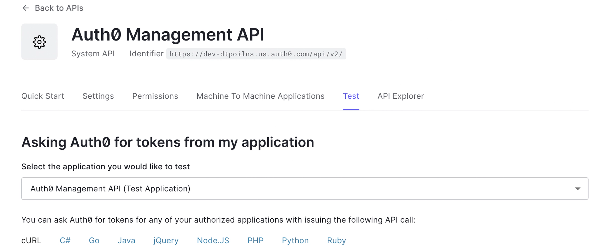
Task: Choose the Node.JS code sample
Action: coord(213,240)
